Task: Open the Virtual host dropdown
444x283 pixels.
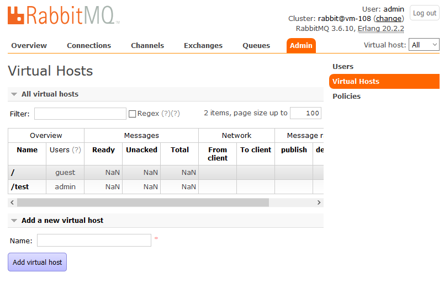Action: pos(424,45)
